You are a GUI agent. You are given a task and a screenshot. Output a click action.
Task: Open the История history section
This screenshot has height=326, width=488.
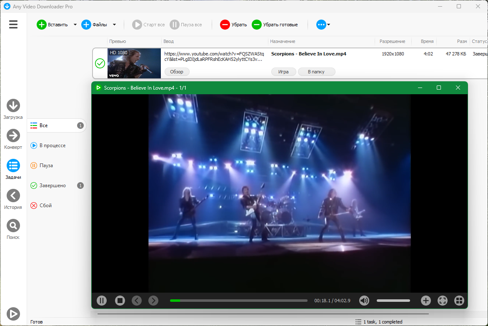tap(13, 196)
